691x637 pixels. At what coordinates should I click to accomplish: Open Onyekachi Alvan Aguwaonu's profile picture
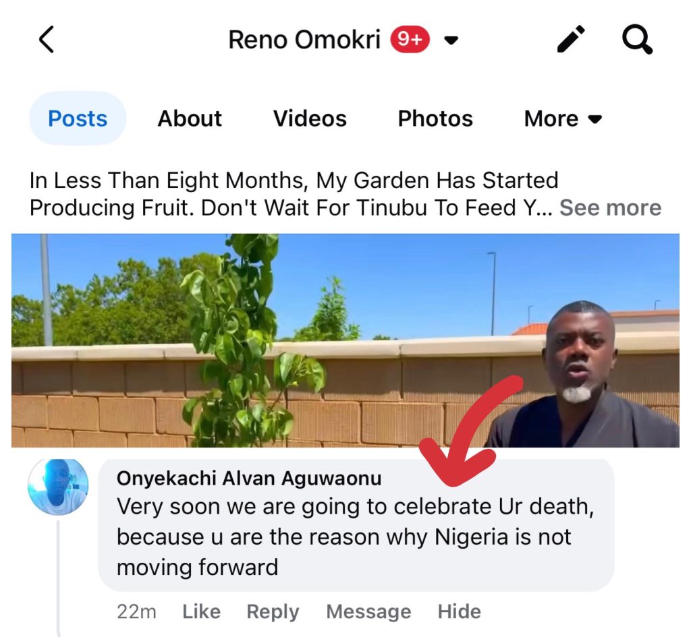58,486
